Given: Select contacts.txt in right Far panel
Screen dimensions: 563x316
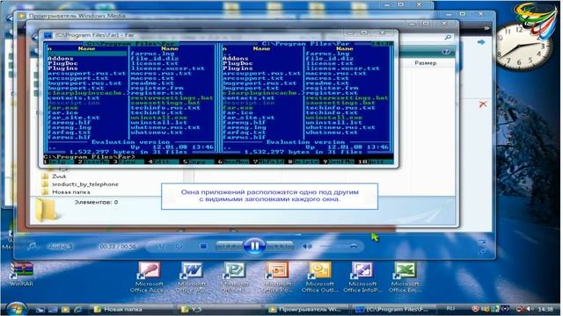Looking at the screenshot, I should click(248, 97).
